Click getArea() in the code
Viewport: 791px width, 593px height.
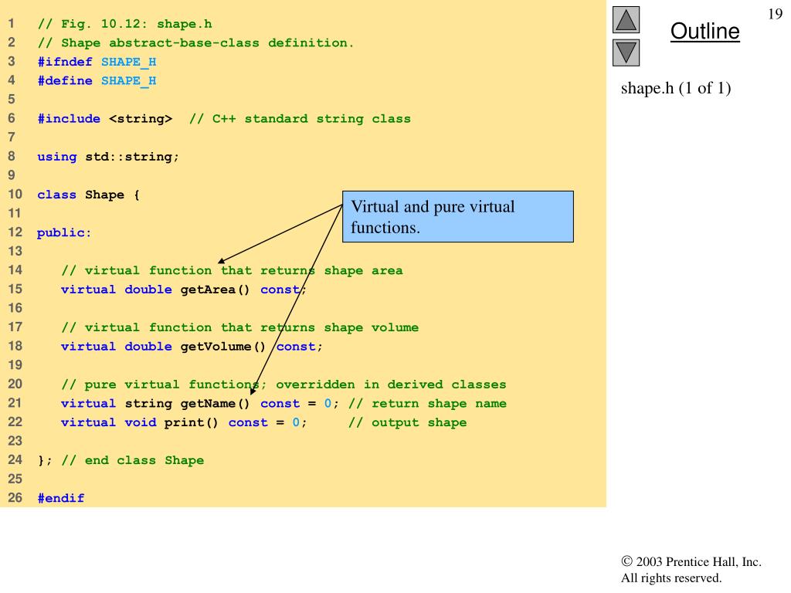(215, 290)
